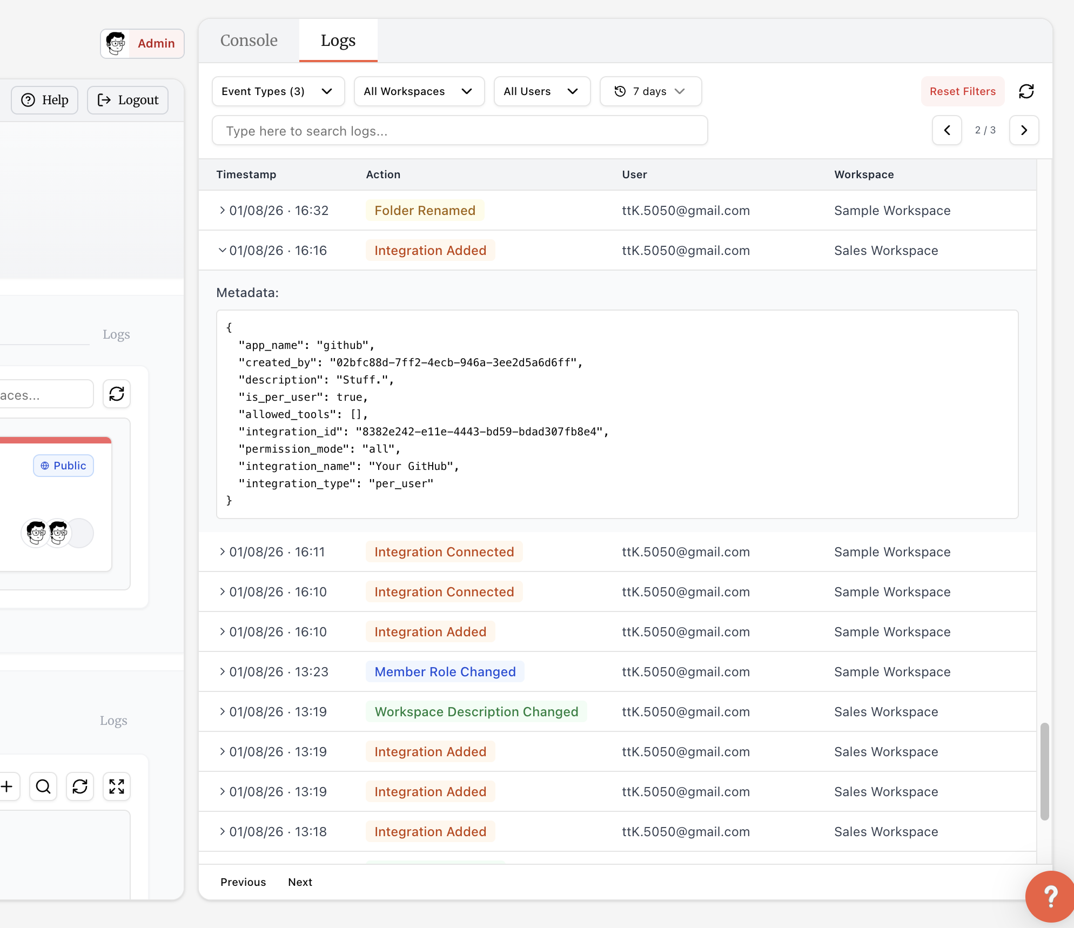Open the Event Types (3) dropdown

click(278, 91)
